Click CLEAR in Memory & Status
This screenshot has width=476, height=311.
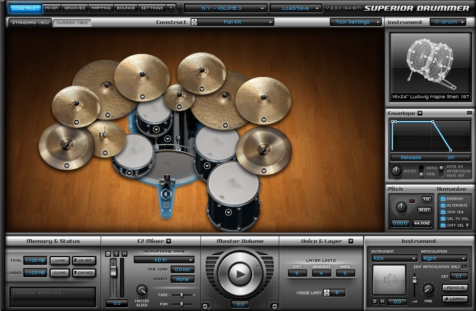coord(59,273)
